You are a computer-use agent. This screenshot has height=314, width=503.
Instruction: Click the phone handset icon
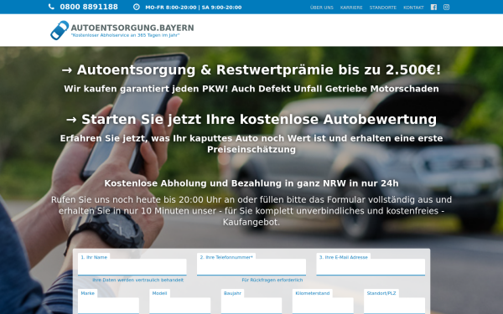coord(51,7)
